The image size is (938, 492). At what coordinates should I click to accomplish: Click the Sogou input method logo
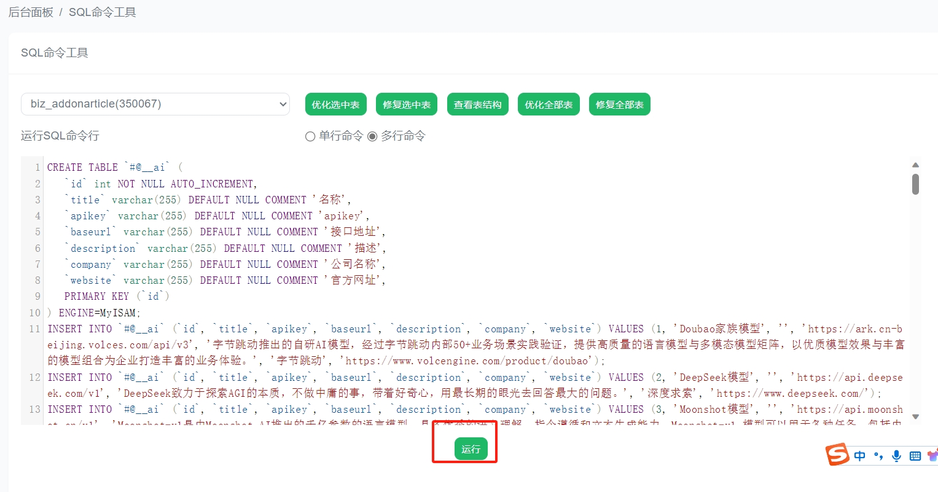(837, 455)
